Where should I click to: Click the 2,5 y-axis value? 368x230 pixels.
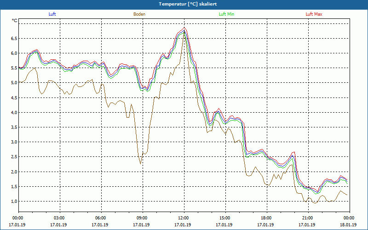[14, 157]
